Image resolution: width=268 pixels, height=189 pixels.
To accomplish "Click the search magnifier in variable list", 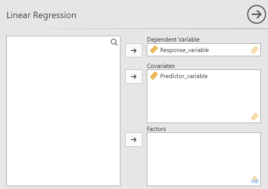I will pos(114,42).
